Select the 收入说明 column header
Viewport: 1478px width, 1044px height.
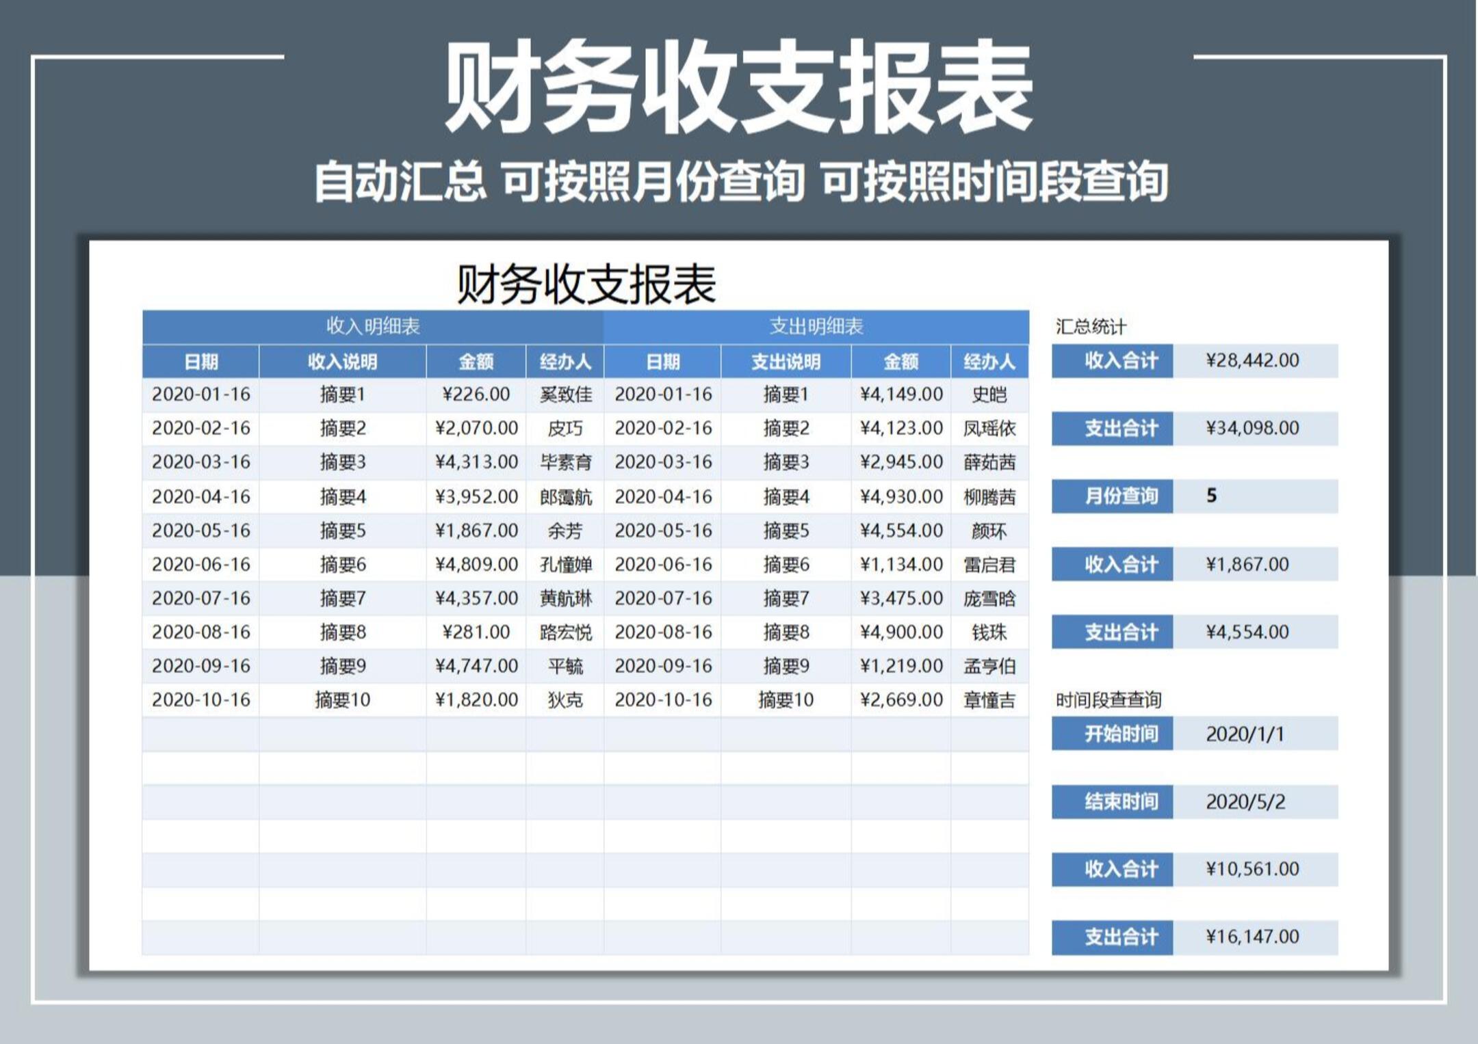pyautogui.click(x=342, y=362)
